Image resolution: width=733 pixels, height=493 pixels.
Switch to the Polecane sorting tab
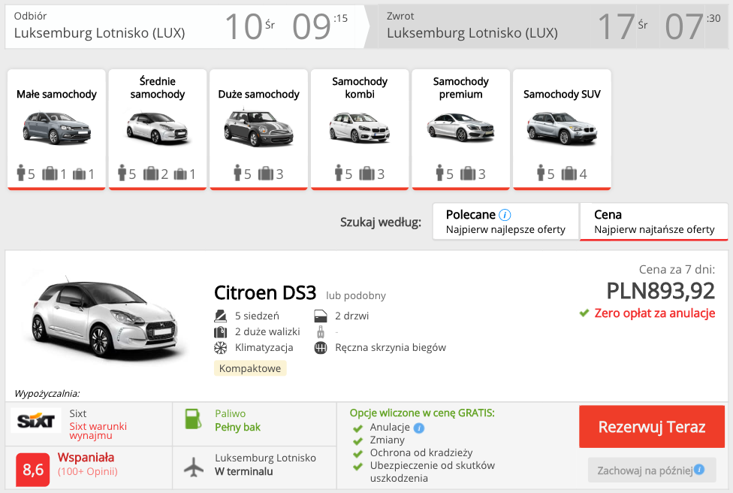coord(505,221)
